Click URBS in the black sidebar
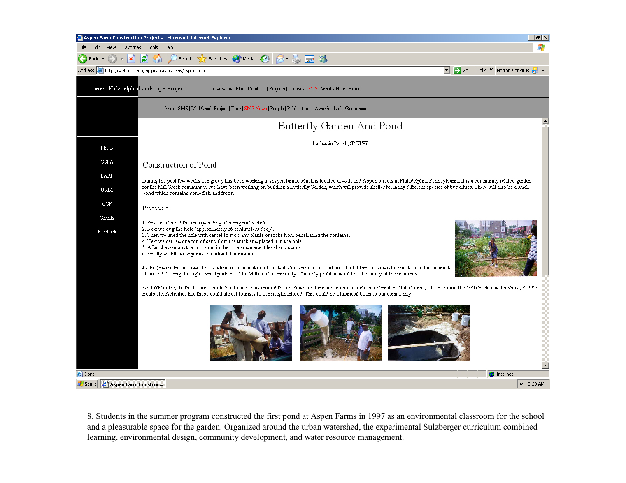This screenshot has width=626, height=483. click(x=107, y=190)
